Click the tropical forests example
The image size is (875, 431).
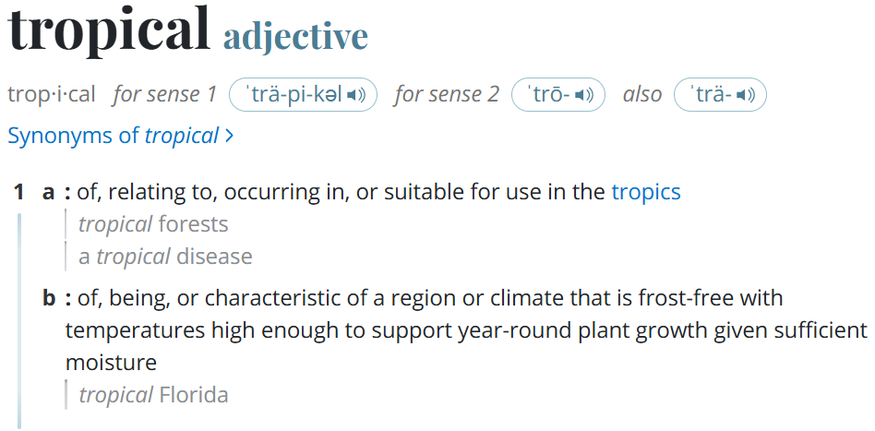click(x=153, y=224)
